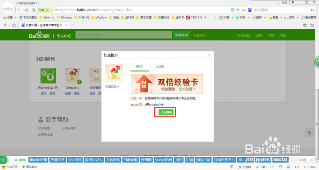
Task: Click the Baidu 知道 logo
Action: pyautogui.click(x=39, y=35)
